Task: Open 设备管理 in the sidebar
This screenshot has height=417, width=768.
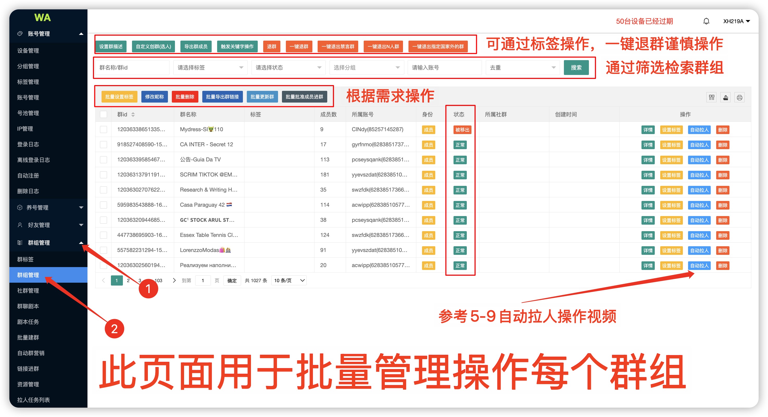Action: click(x=28, y=51)
